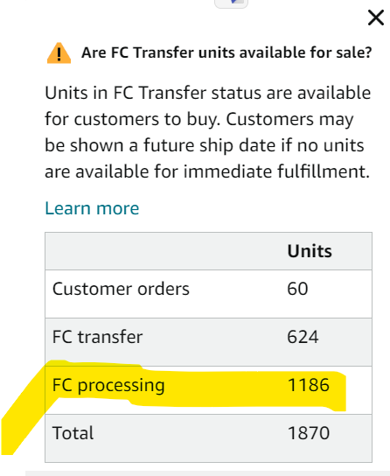Click the partially visible icon at top
Screen dimensions: 390x476
[232, 3]
